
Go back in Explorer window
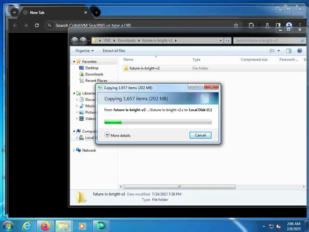pyautogui.click(x=75, y=41)
